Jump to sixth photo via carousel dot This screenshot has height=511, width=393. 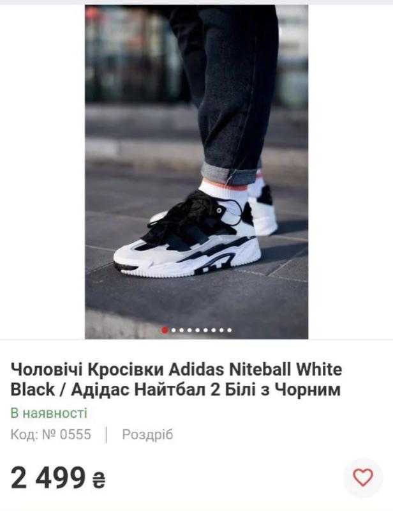coord(205,330)
